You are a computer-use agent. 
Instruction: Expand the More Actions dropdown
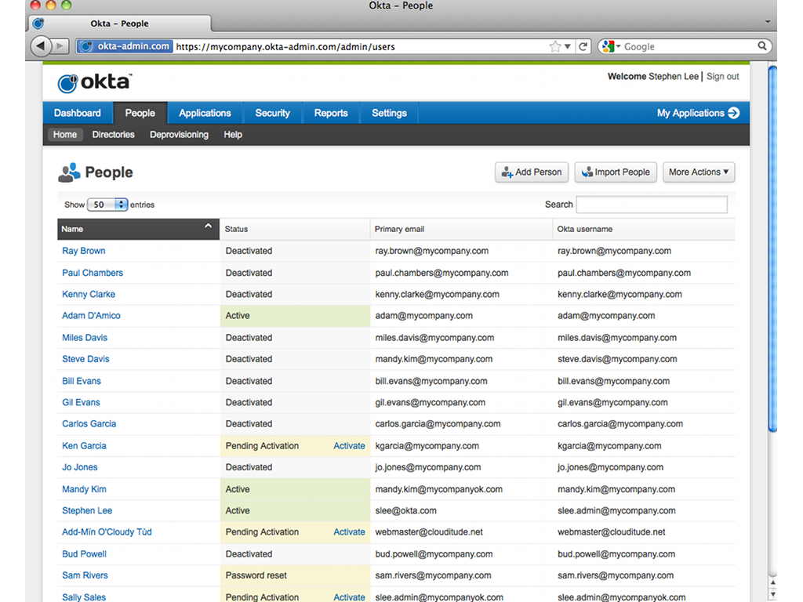(x=698, y=172)
